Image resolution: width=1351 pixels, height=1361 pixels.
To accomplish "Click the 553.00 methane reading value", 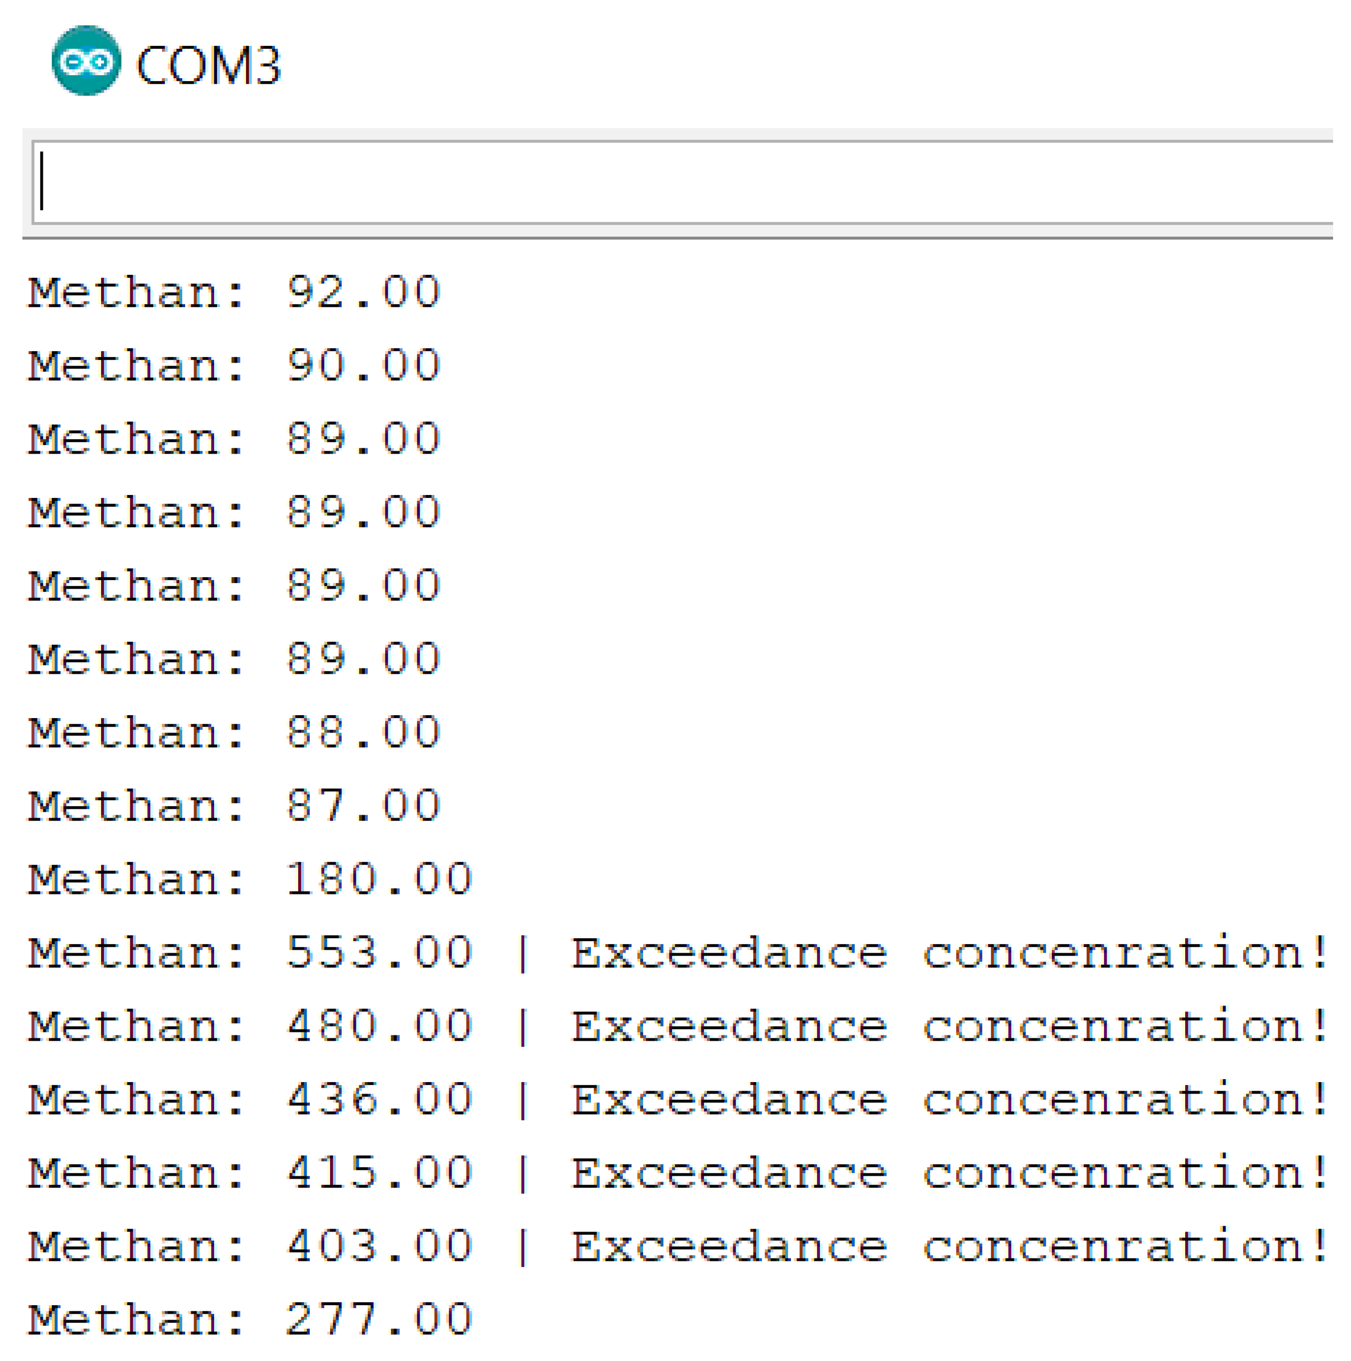I will [x=379, y=952].
